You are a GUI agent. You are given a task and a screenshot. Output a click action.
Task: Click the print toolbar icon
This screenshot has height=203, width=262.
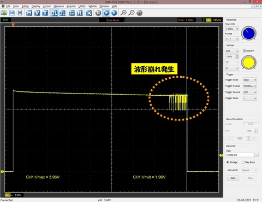pyautogui.click(x=20, y=13)
